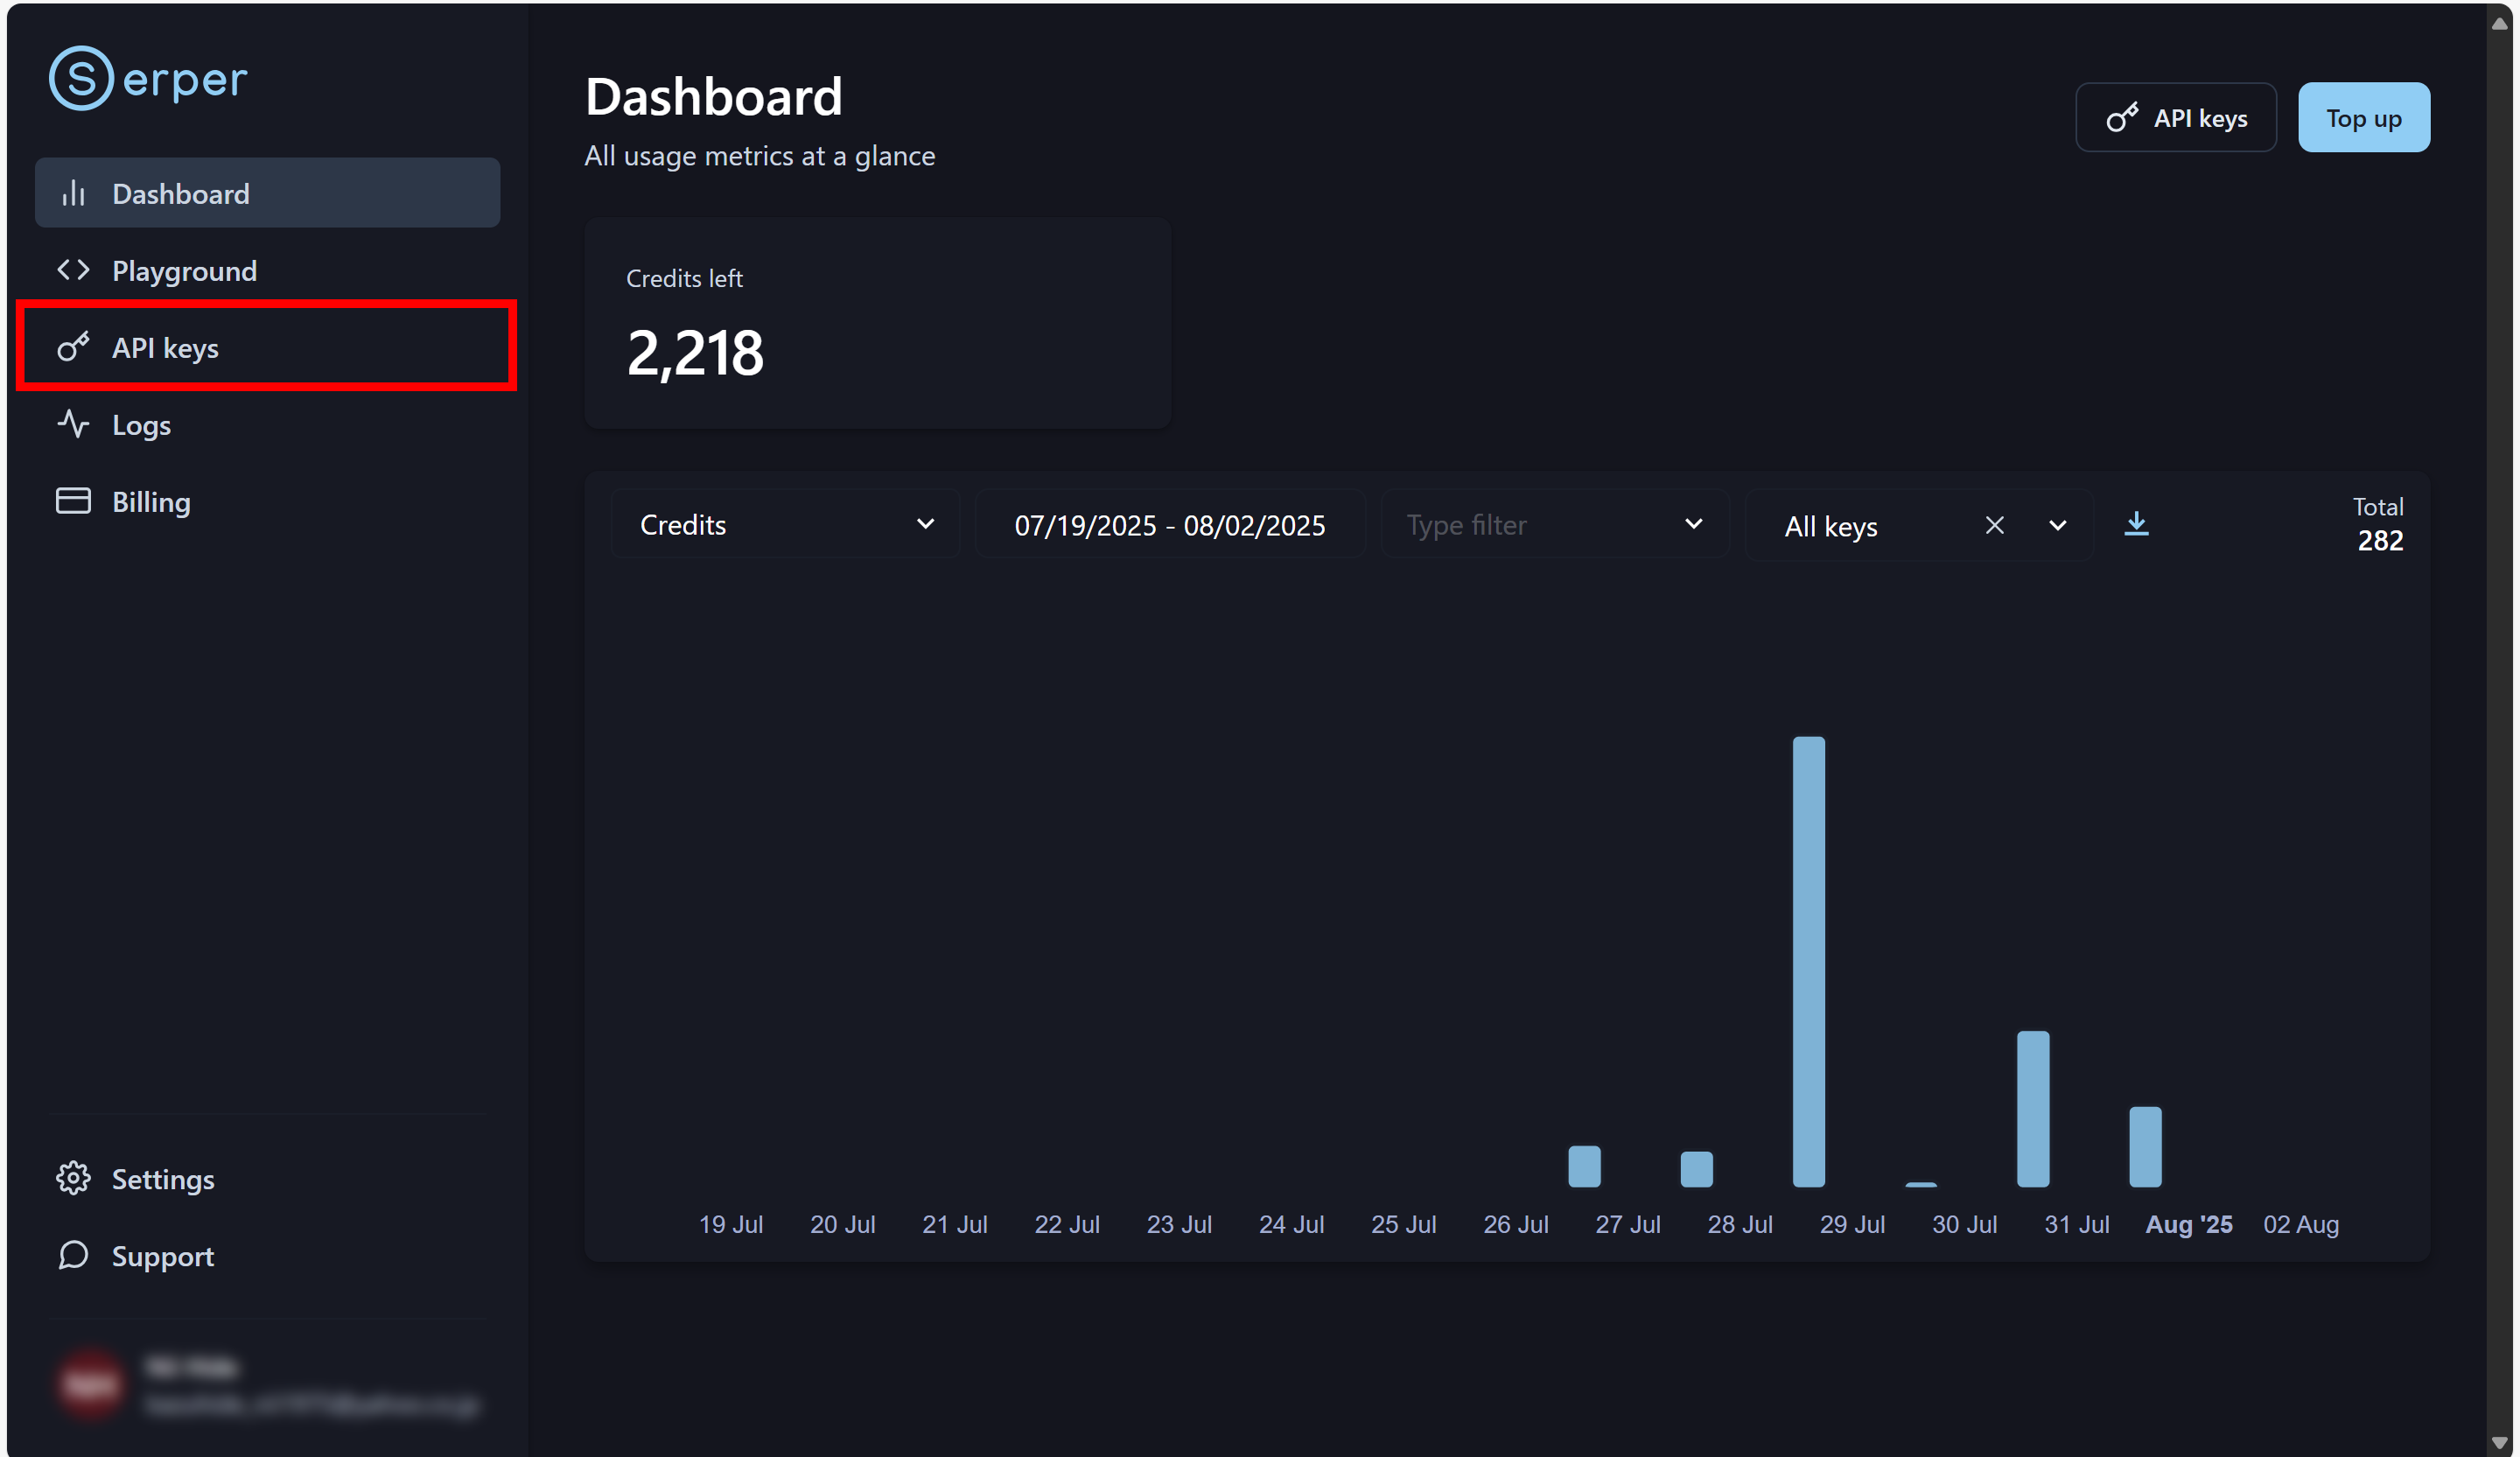Click the API keys button in header

click(2175, 118)
